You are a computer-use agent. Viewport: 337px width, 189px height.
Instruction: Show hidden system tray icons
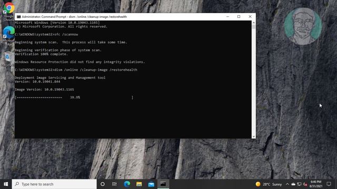tap(287, 184)
